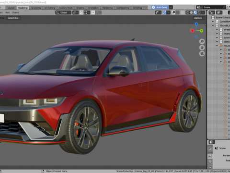Click the Auto Save button
This screenshot has height=173, width=230.
click(x=160, y=7)
